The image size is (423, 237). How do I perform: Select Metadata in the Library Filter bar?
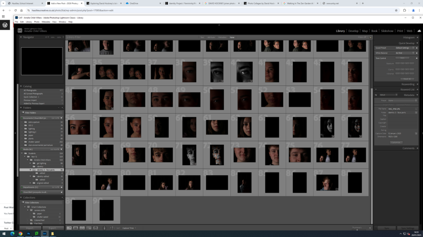[222, 37]
